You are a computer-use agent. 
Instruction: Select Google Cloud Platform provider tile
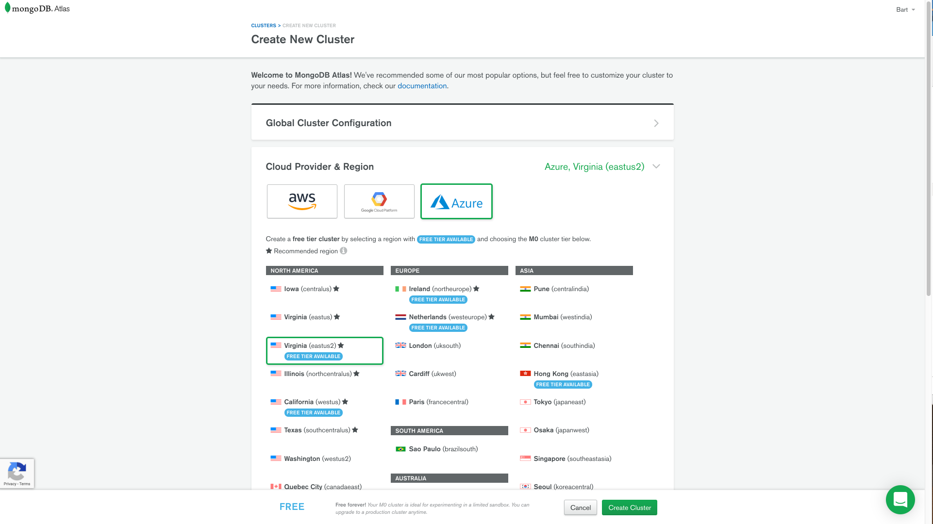(x=379, y=201)
